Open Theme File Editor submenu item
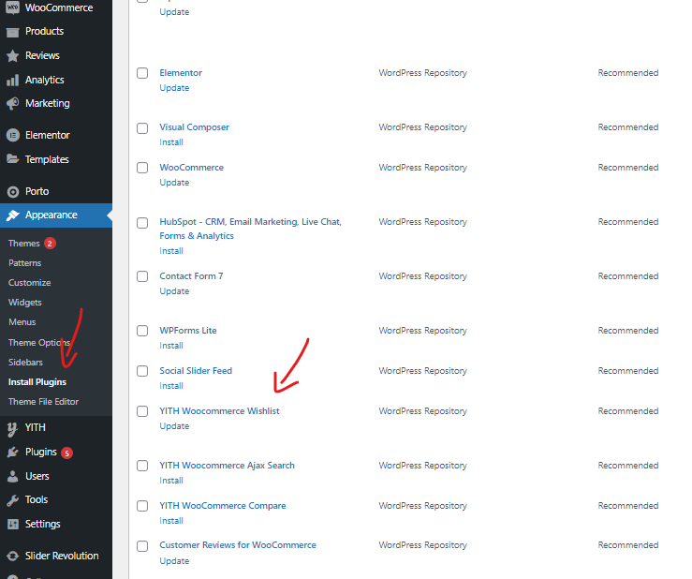 point(43,402)
